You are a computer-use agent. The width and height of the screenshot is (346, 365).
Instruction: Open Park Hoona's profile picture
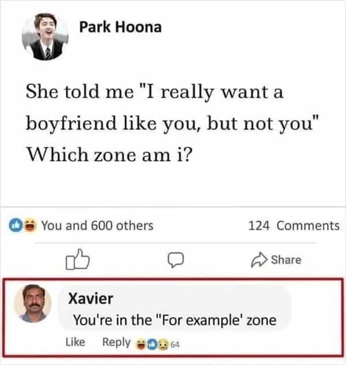pyautogui.click(x=45, y=37)
